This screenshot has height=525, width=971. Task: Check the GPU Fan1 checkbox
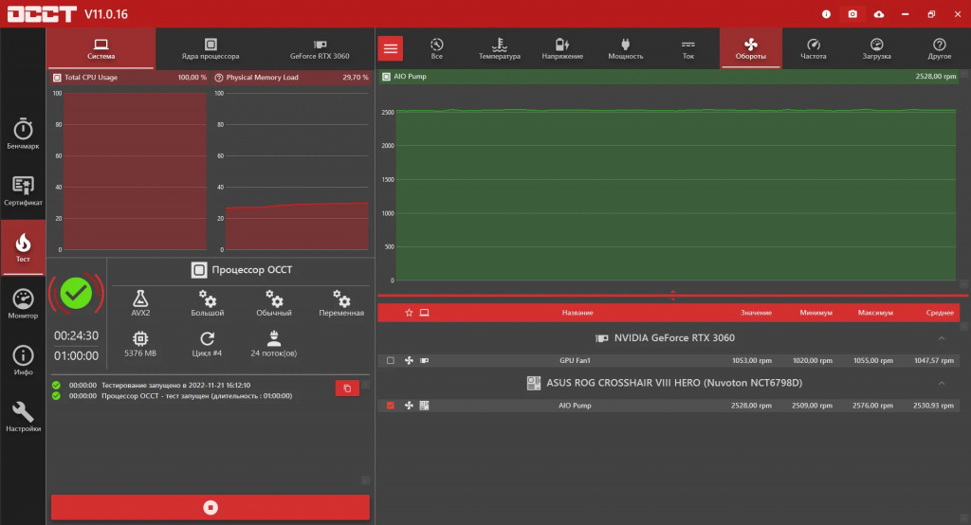click(390, 360)
